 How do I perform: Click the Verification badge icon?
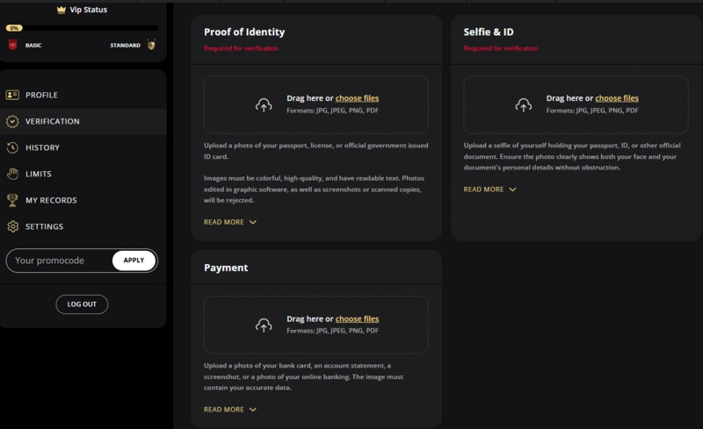[12, 121]
